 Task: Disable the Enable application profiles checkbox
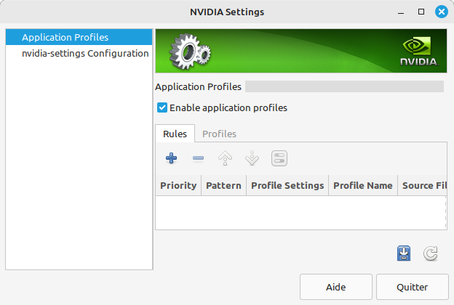pyautogui.click(x=162, y=107)
